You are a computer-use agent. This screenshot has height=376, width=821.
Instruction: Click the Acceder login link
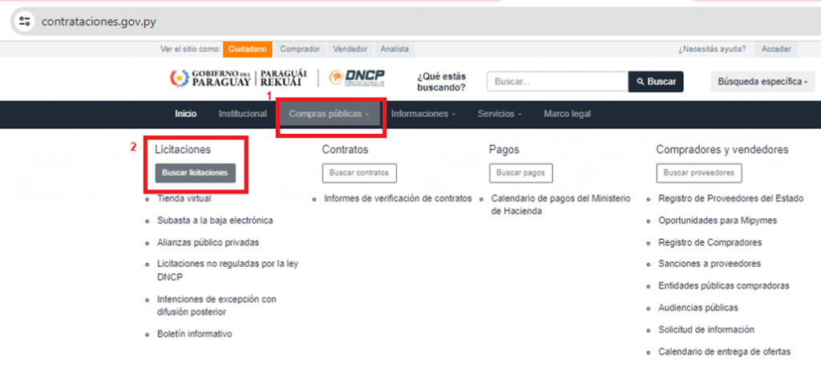[775, 49]
